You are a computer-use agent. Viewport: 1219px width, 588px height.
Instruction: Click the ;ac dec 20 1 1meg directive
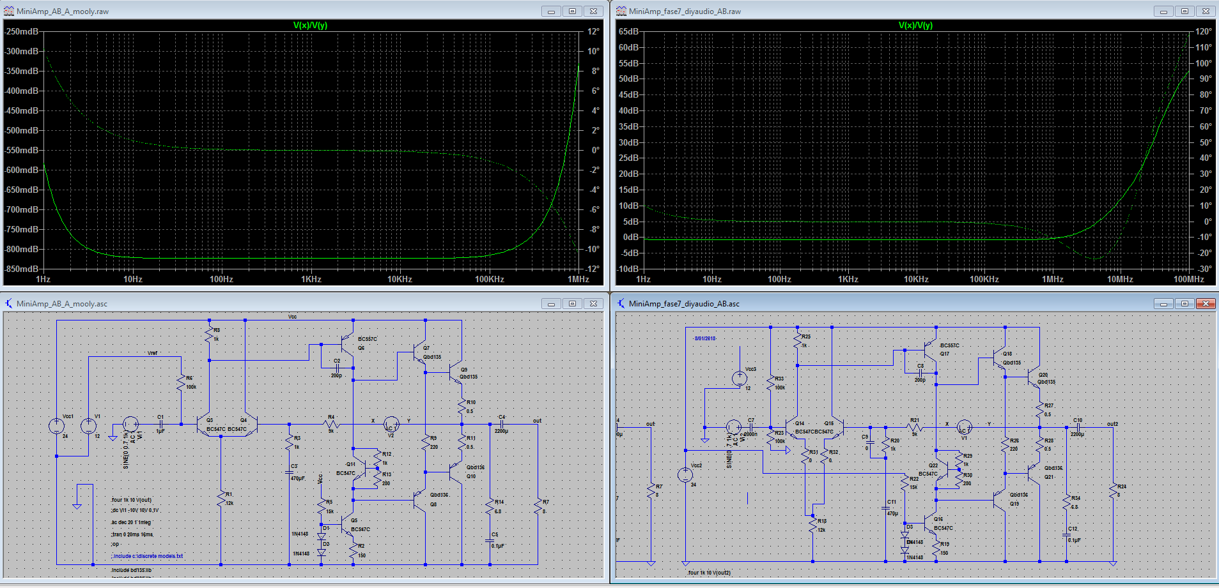(132, 522)
